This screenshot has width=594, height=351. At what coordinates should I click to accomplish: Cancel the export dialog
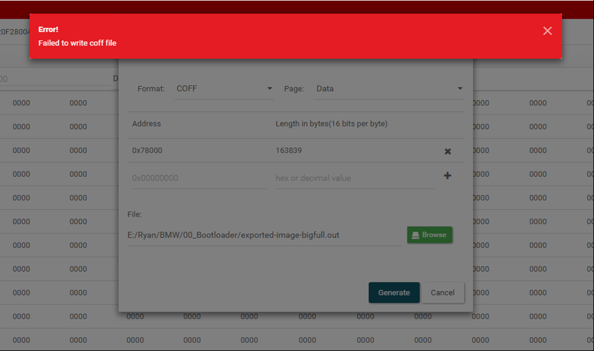(x=443, y=292)
